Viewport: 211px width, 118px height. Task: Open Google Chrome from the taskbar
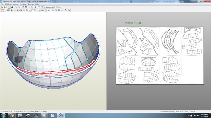[x=12, y=115]
